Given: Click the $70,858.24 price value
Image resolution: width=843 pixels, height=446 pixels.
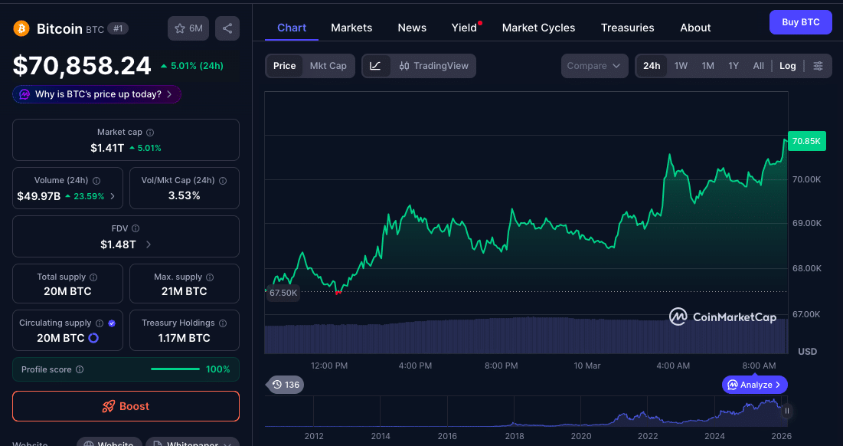Looking at the screenshot, I should (82, 66).
